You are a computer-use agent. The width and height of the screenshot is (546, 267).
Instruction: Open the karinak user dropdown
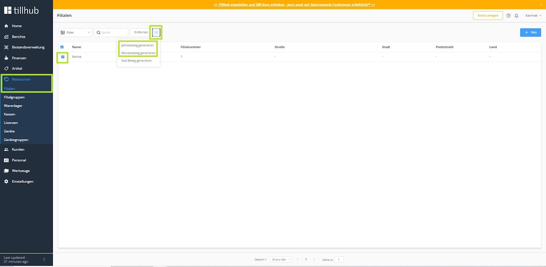(533, 16)
